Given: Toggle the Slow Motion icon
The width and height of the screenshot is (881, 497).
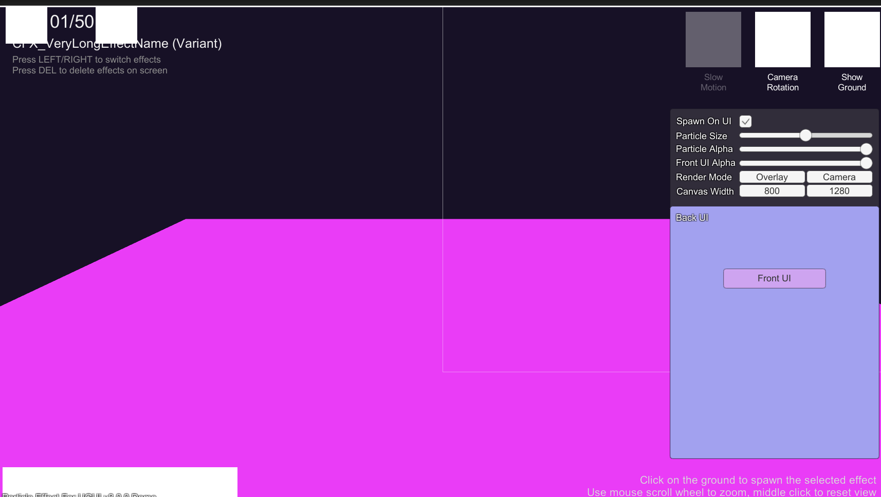Looking at the screenshot, I should coord(713,39).
